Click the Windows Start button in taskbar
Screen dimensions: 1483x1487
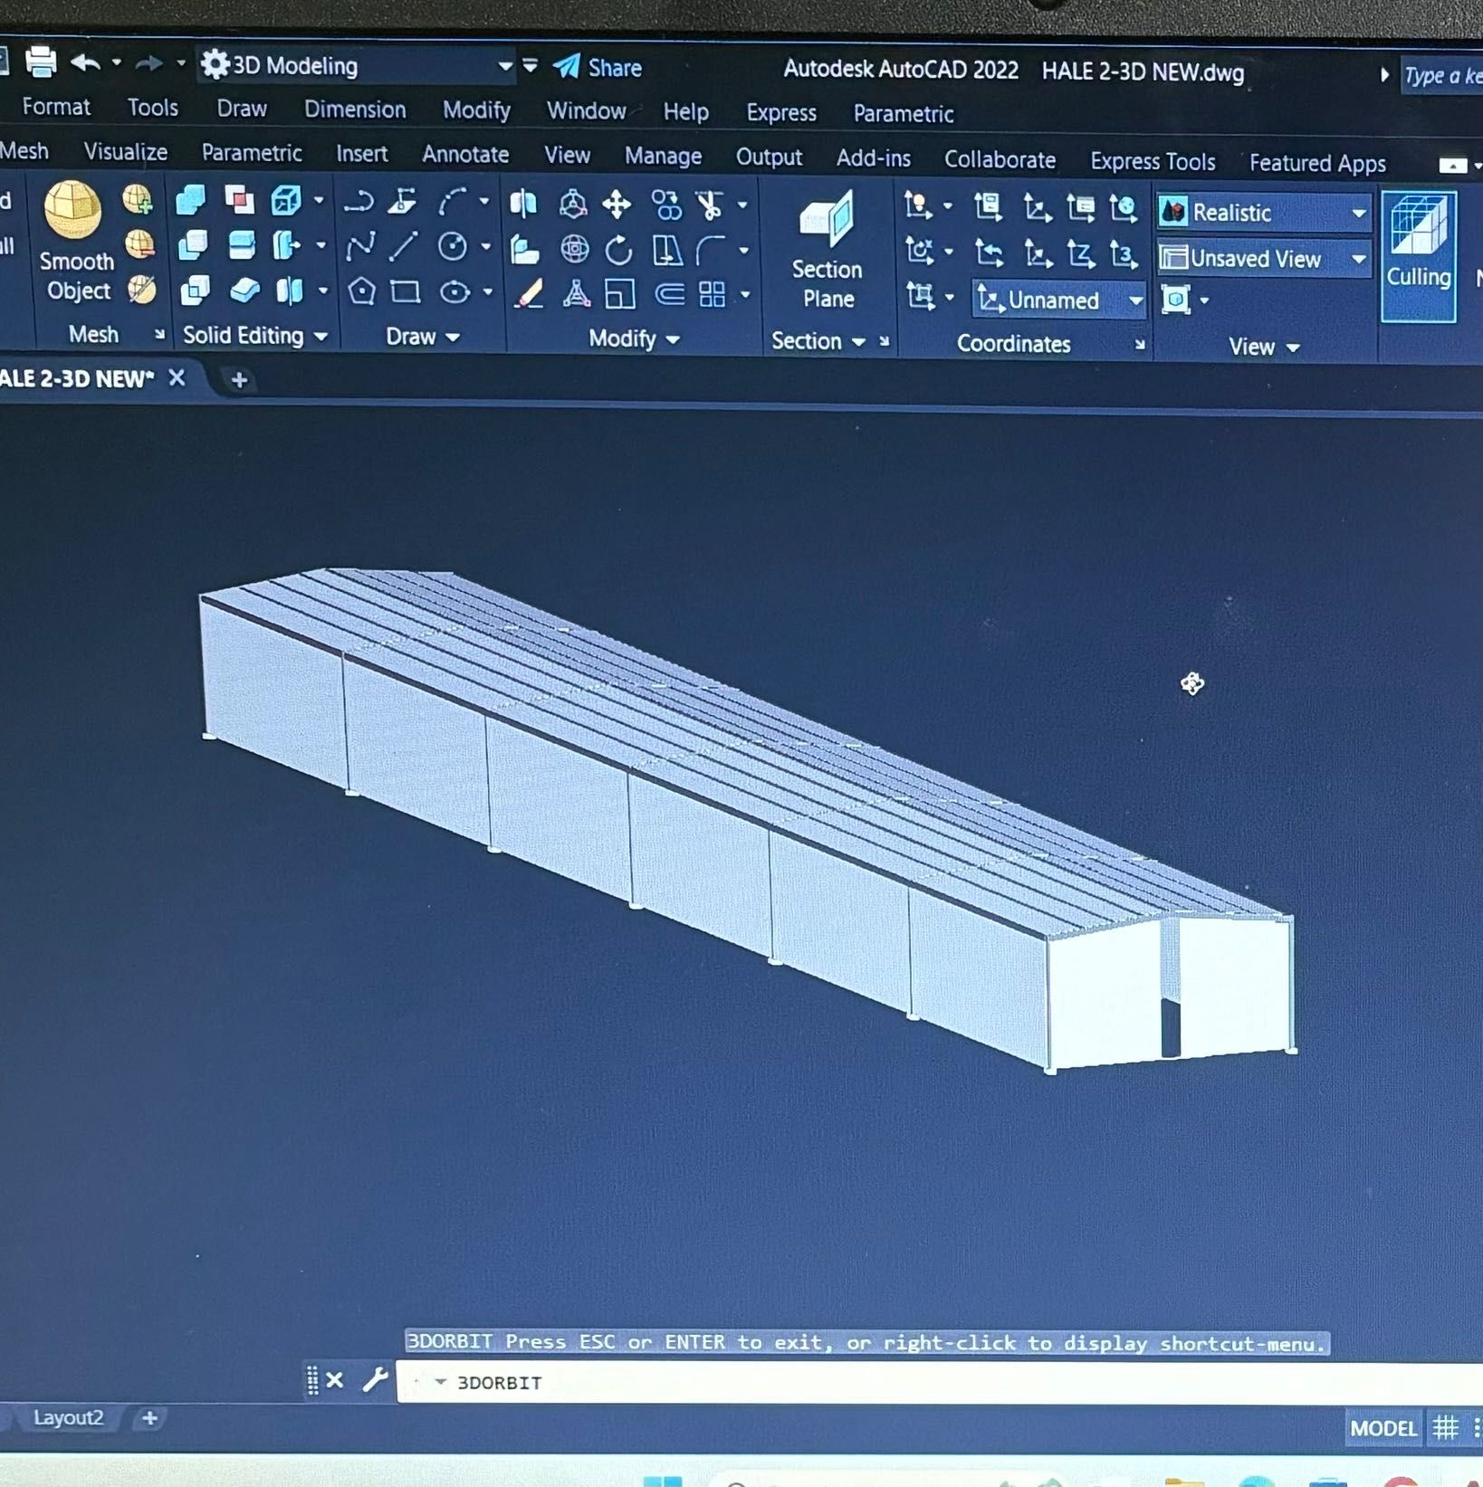click(663, 1481)
